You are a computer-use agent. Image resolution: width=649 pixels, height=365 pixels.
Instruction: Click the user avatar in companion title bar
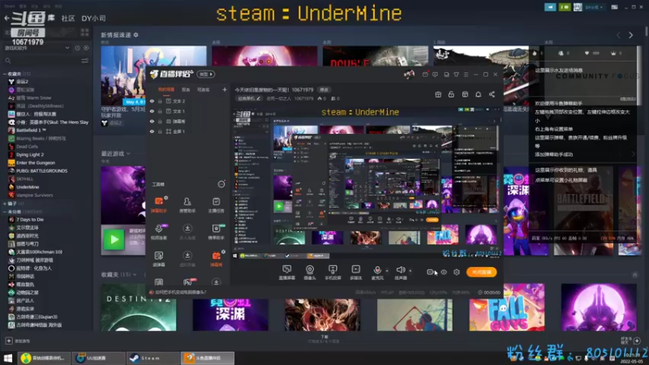409,74
